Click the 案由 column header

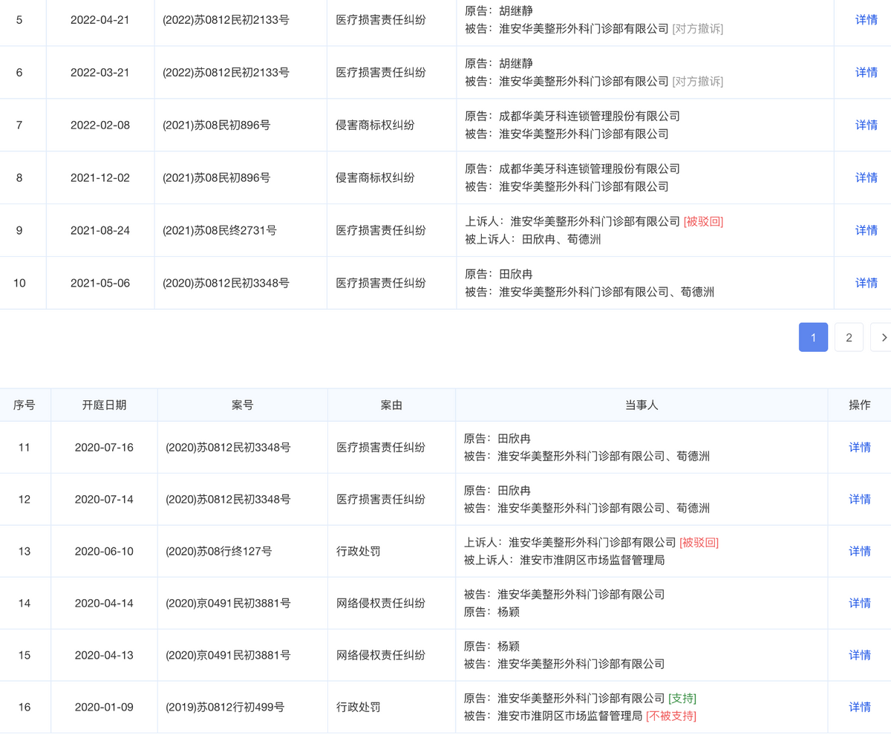pos(391,405)
